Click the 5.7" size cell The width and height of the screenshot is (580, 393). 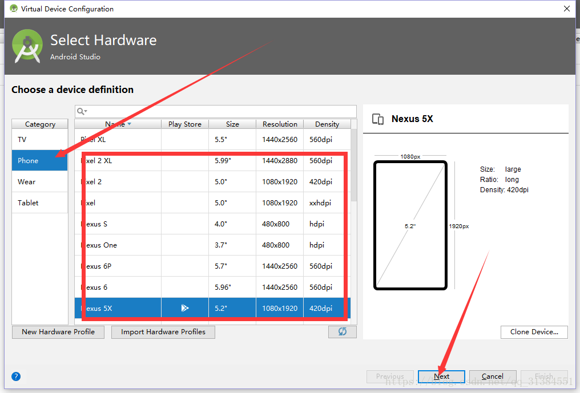tap(232, 266)
